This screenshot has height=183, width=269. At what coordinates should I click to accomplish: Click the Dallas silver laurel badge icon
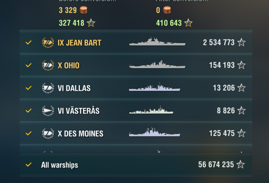(x=48, y=88)
